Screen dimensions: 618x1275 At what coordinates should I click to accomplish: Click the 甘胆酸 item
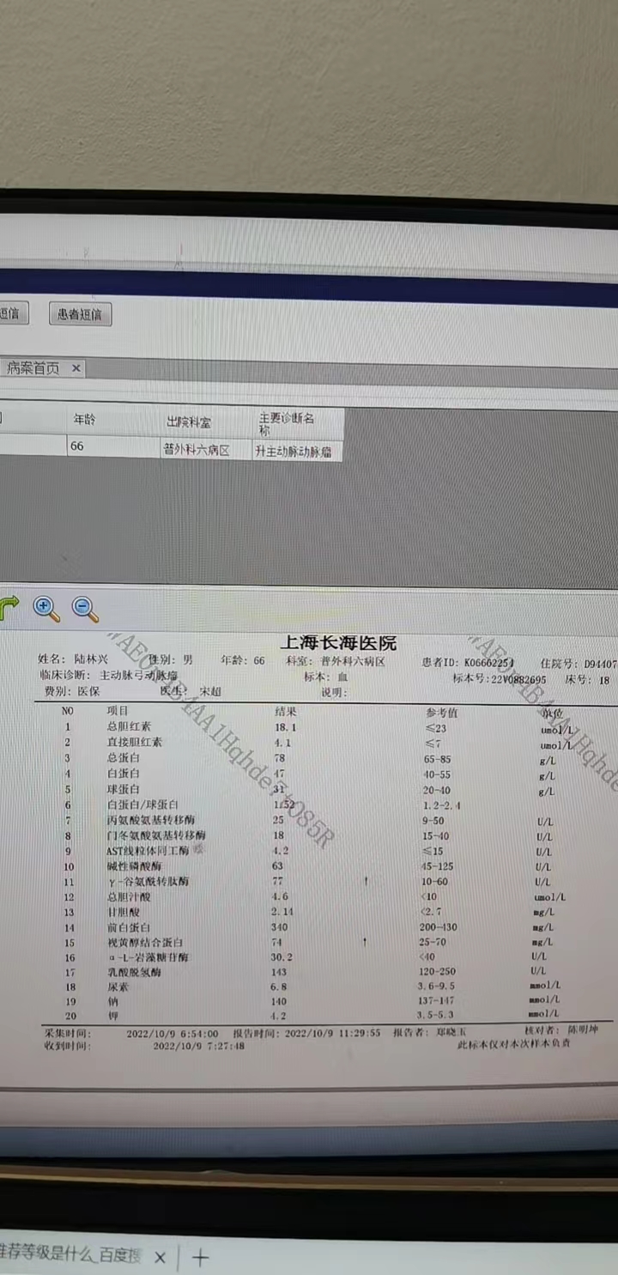(123, 912)
